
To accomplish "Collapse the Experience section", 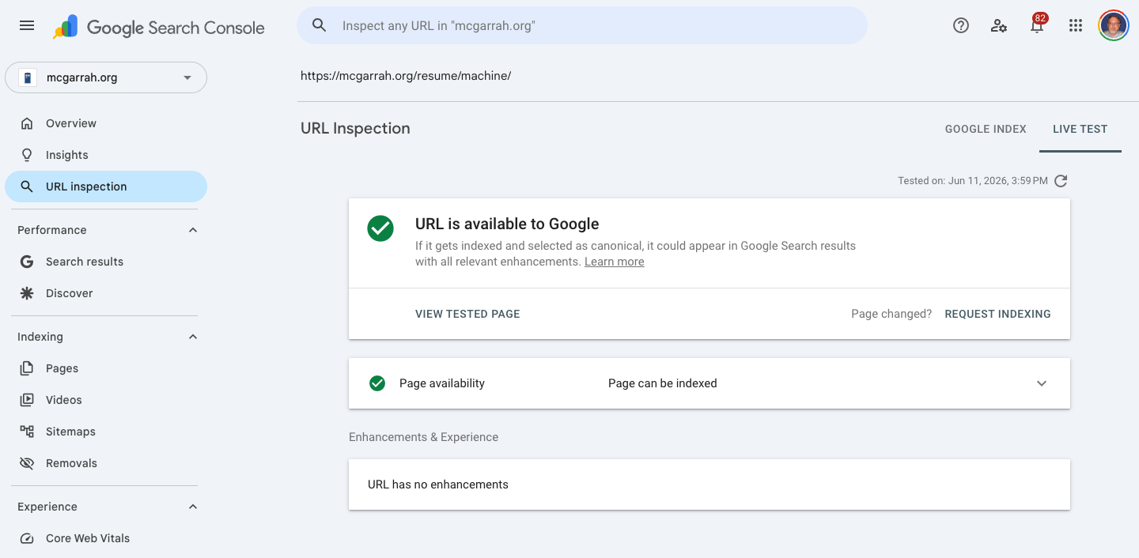I will pos(193,507).
